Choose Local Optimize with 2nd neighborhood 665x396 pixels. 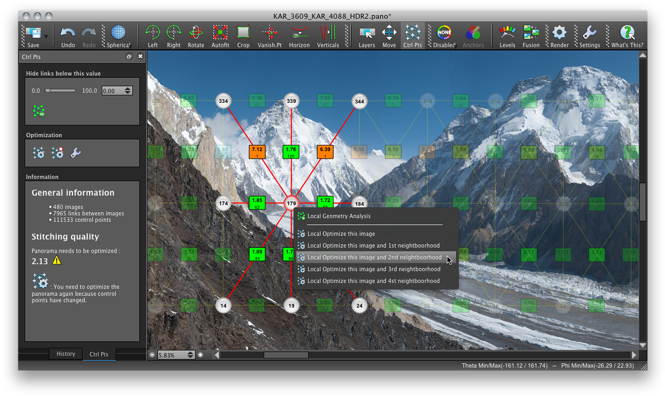(x=375, y=257)
